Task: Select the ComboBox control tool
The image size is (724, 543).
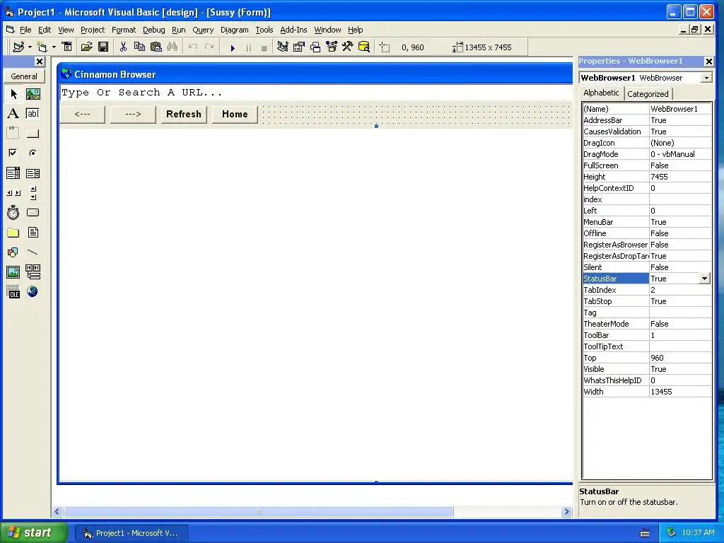Action: click(x=13, y=173)
